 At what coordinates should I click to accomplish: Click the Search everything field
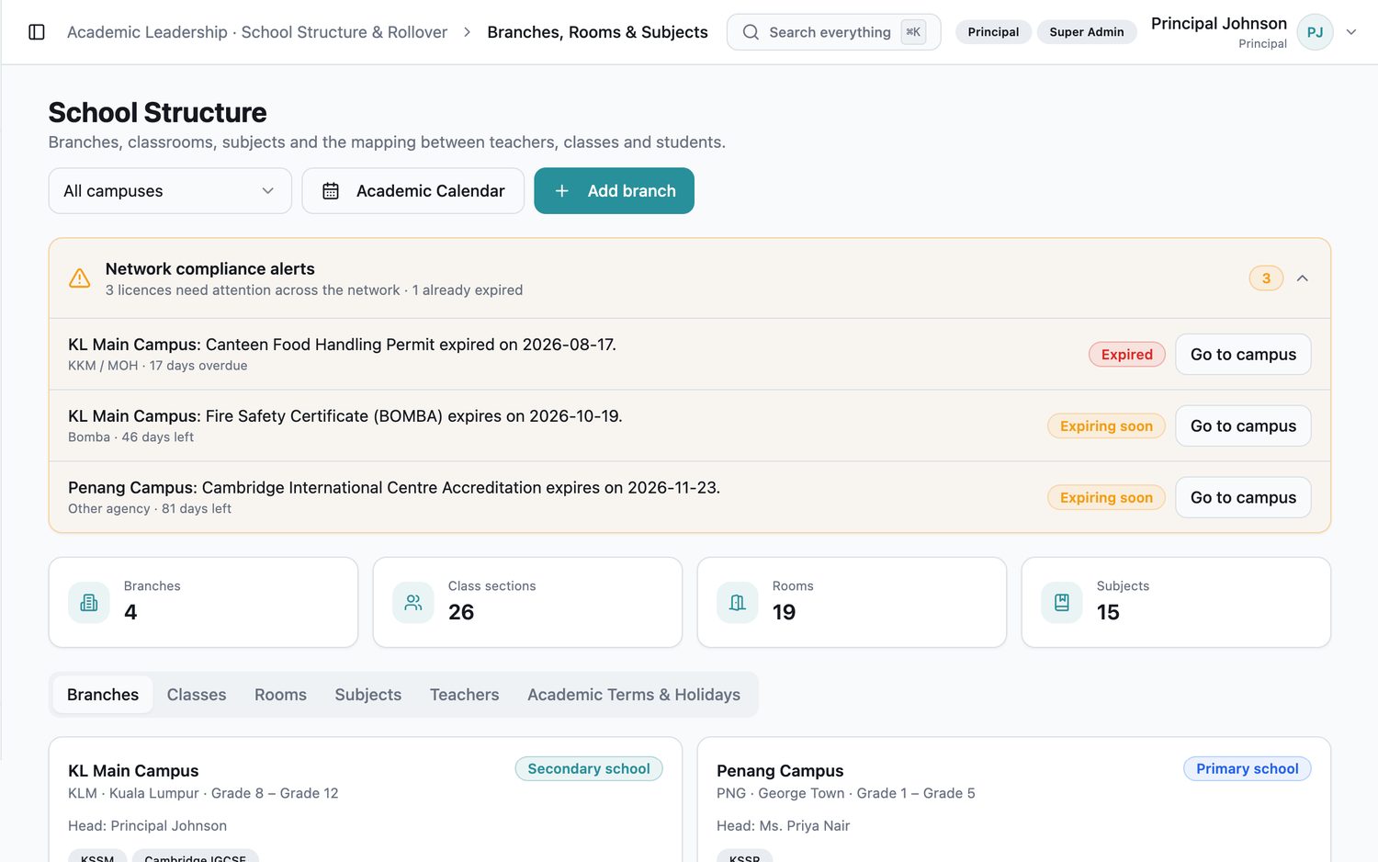click(833, 32)
